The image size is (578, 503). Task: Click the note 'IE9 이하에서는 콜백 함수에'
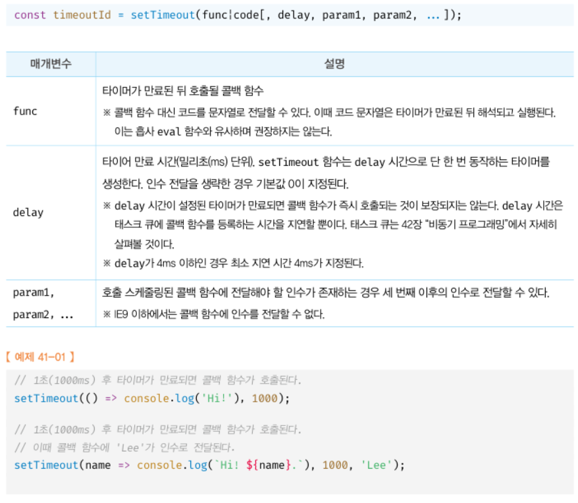pyautogui.click(x=214, y=314)
